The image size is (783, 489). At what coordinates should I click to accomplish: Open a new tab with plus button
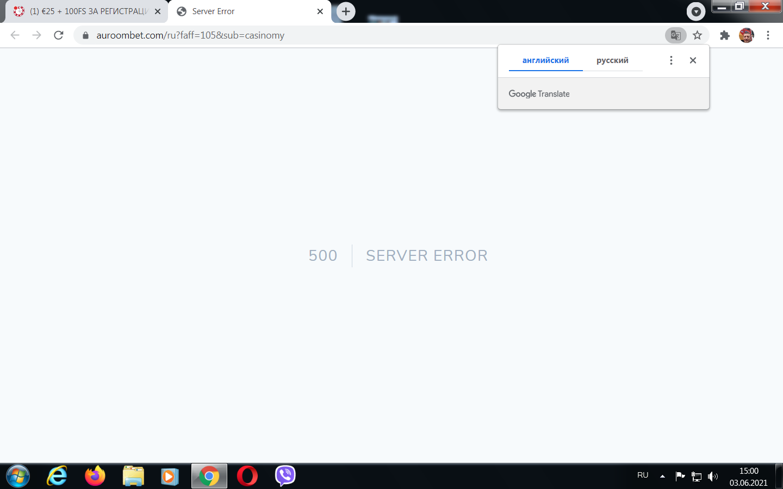[x=346, y=11]
